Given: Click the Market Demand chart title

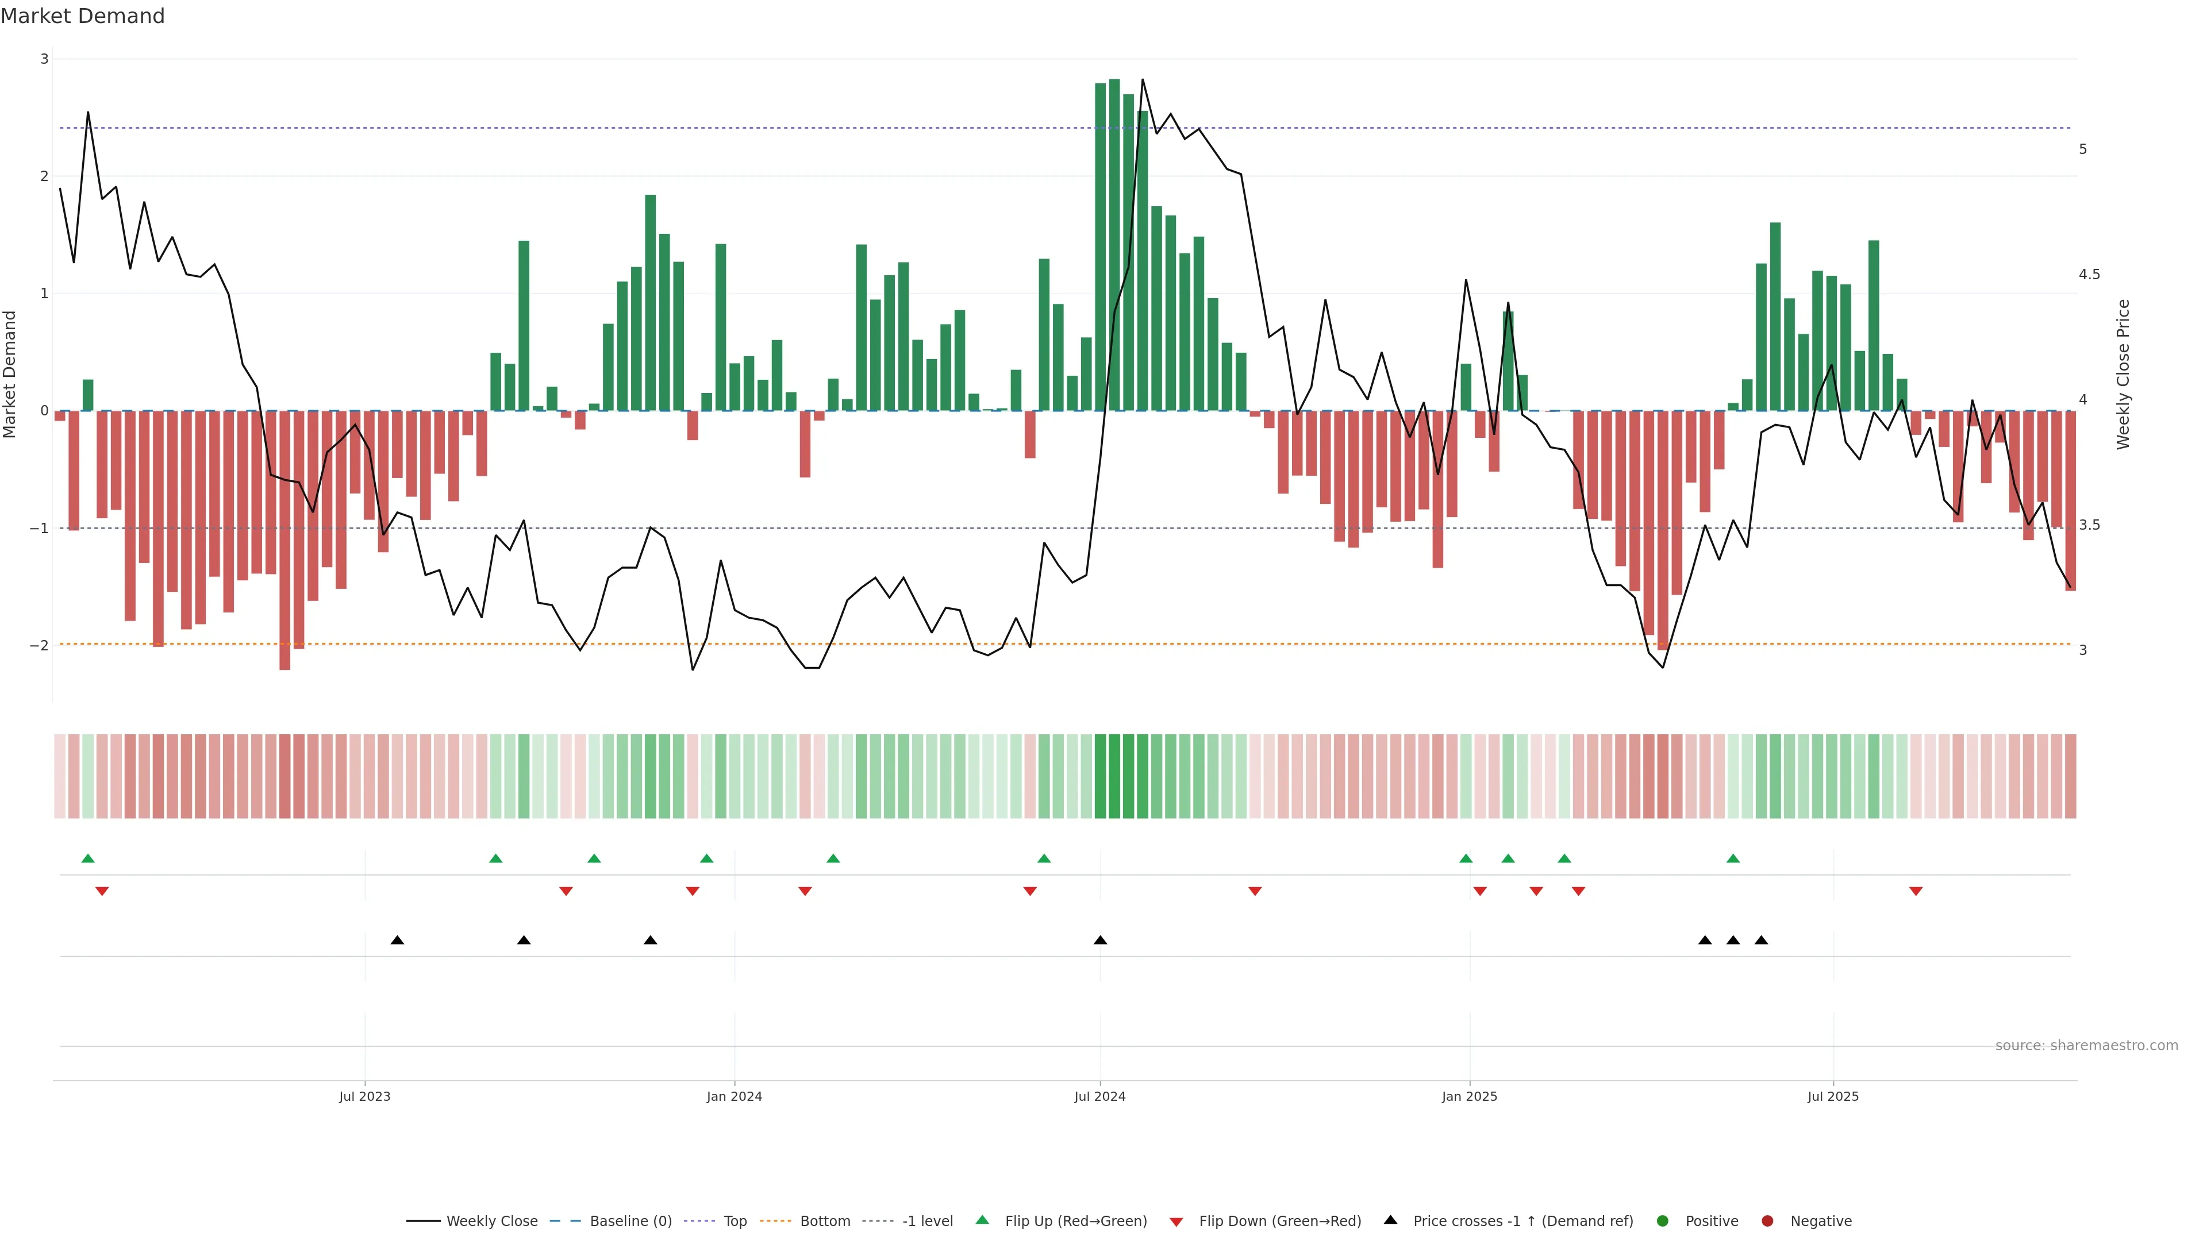Looking at the screenshot, I should click(x=82, y=16).
